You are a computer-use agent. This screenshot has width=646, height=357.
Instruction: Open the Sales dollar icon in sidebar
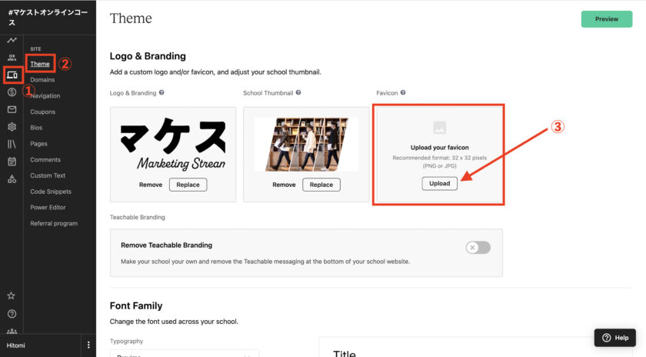click(12, 92)
